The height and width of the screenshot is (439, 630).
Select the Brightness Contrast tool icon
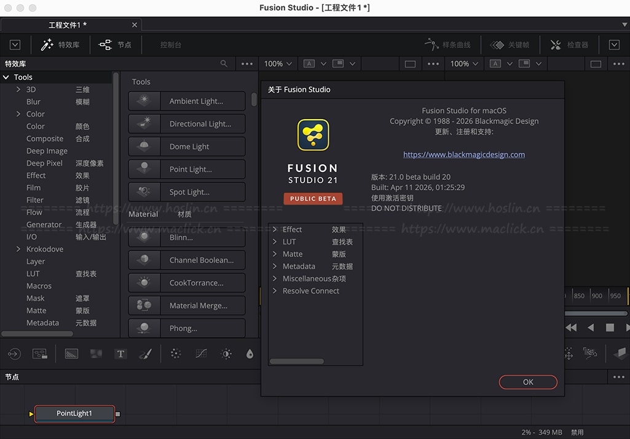226,354
